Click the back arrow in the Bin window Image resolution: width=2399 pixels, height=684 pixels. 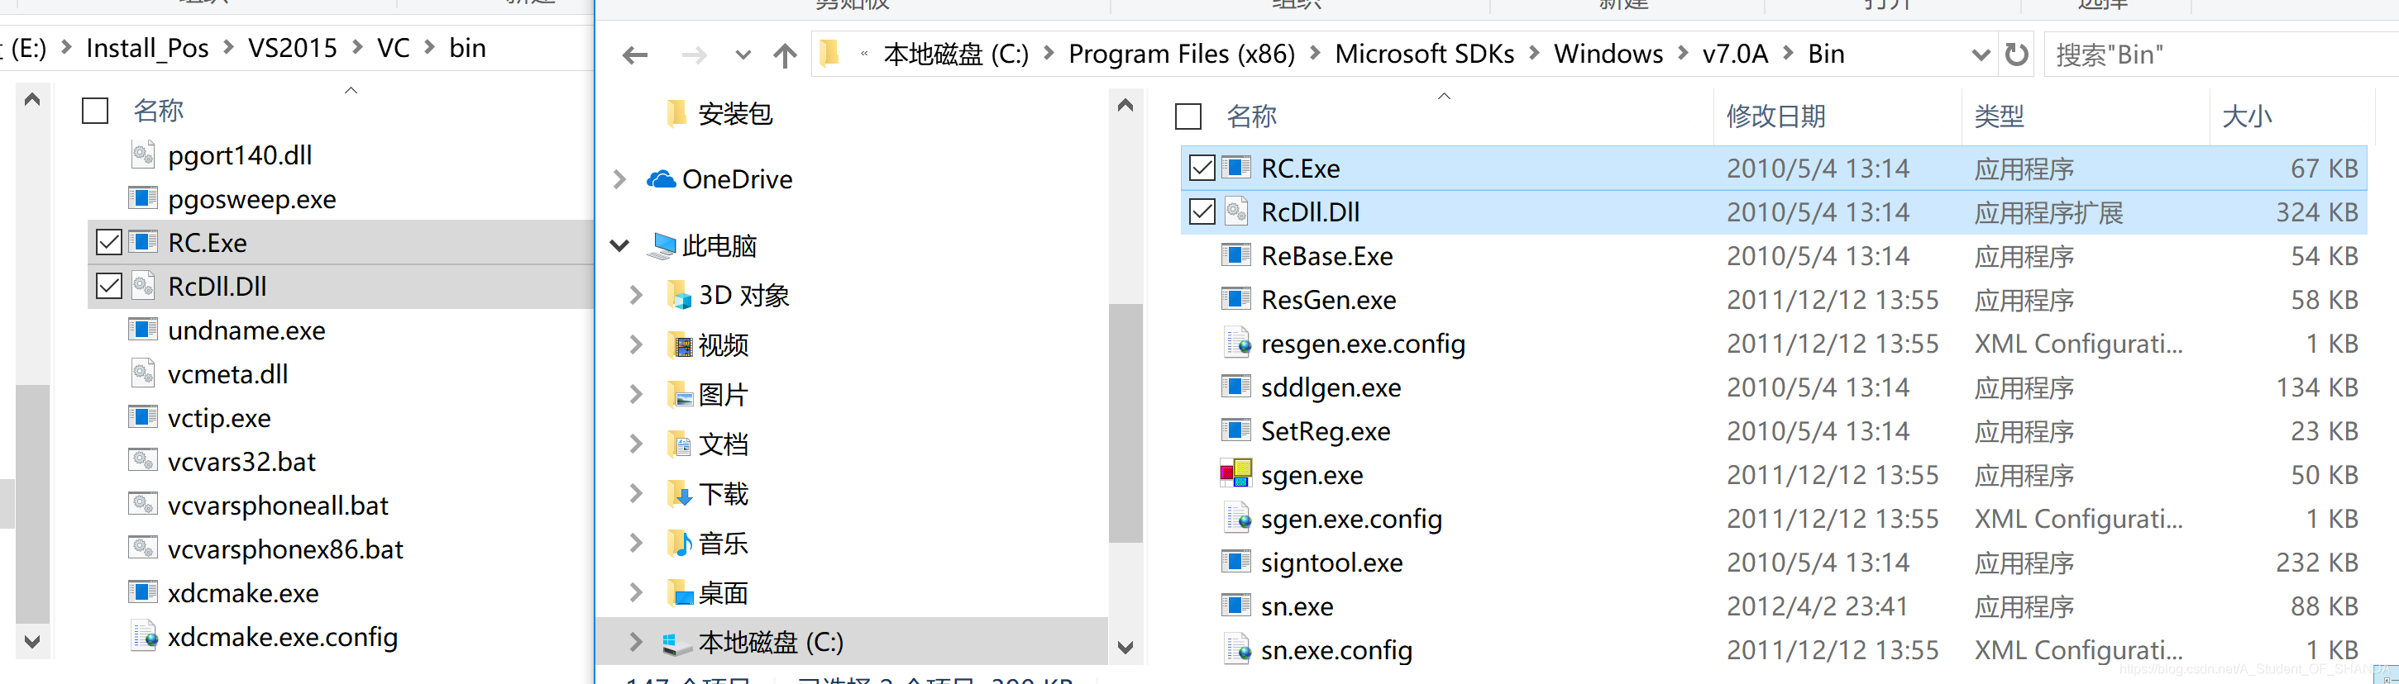(635, 55)
